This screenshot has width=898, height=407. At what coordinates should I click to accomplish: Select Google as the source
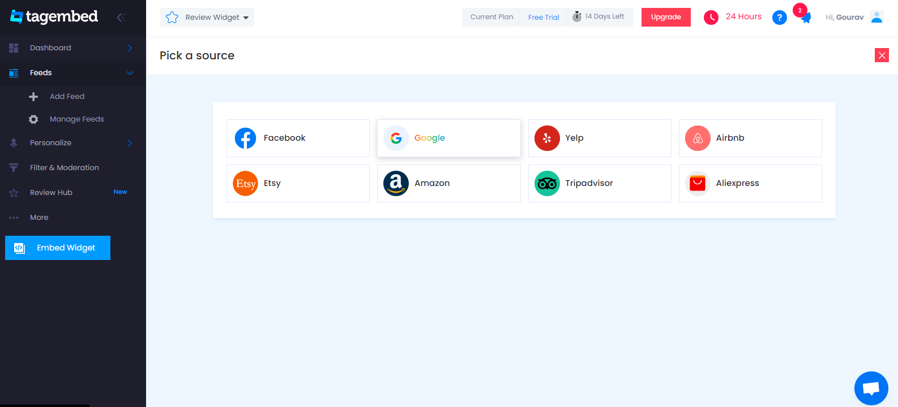[449, 138]
